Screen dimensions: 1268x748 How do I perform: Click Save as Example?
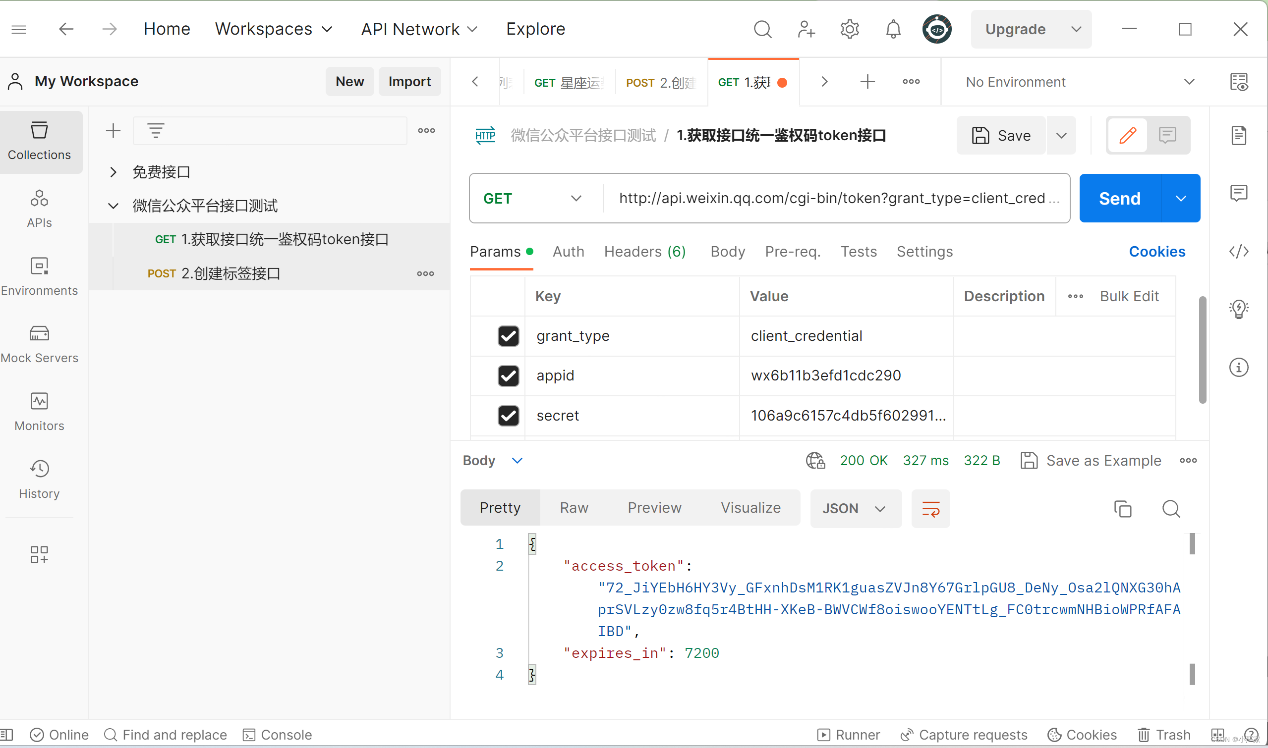1091,460
